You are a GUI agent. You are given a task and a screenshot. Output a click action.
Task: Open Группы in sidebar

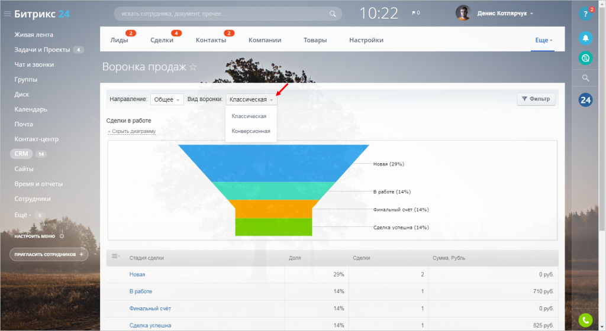(x=26, y=79)
